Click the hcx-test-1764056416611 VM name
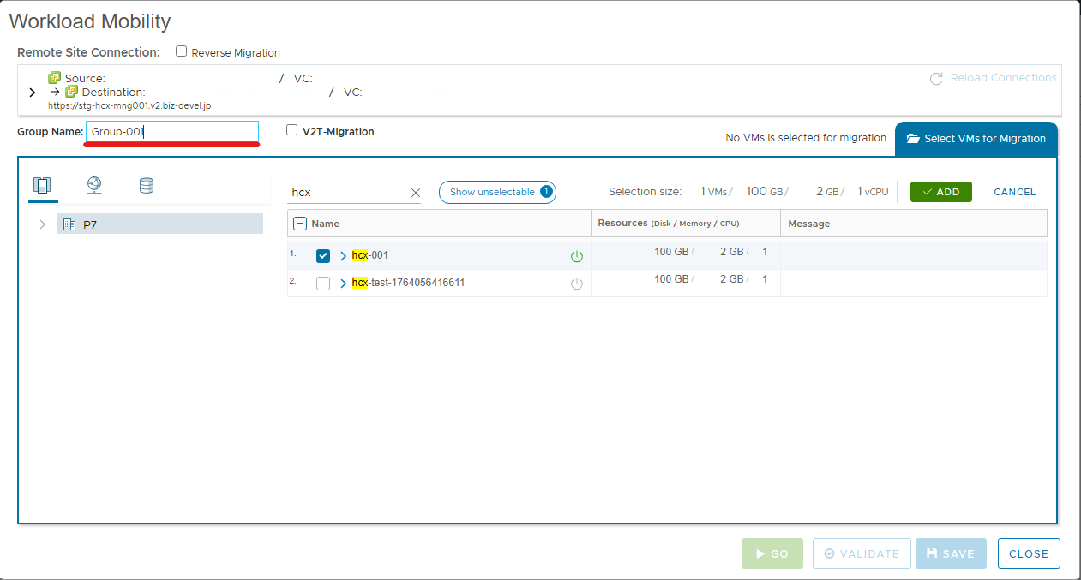This screenshot has width=1081, height=580. pos(408,283)
